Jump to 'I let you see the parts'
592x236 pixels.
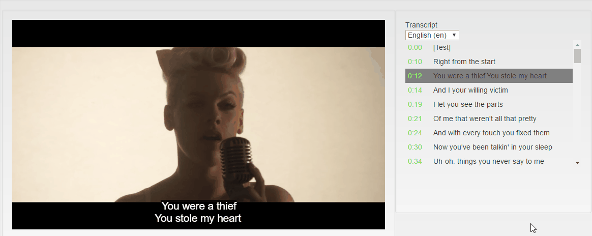489,104
